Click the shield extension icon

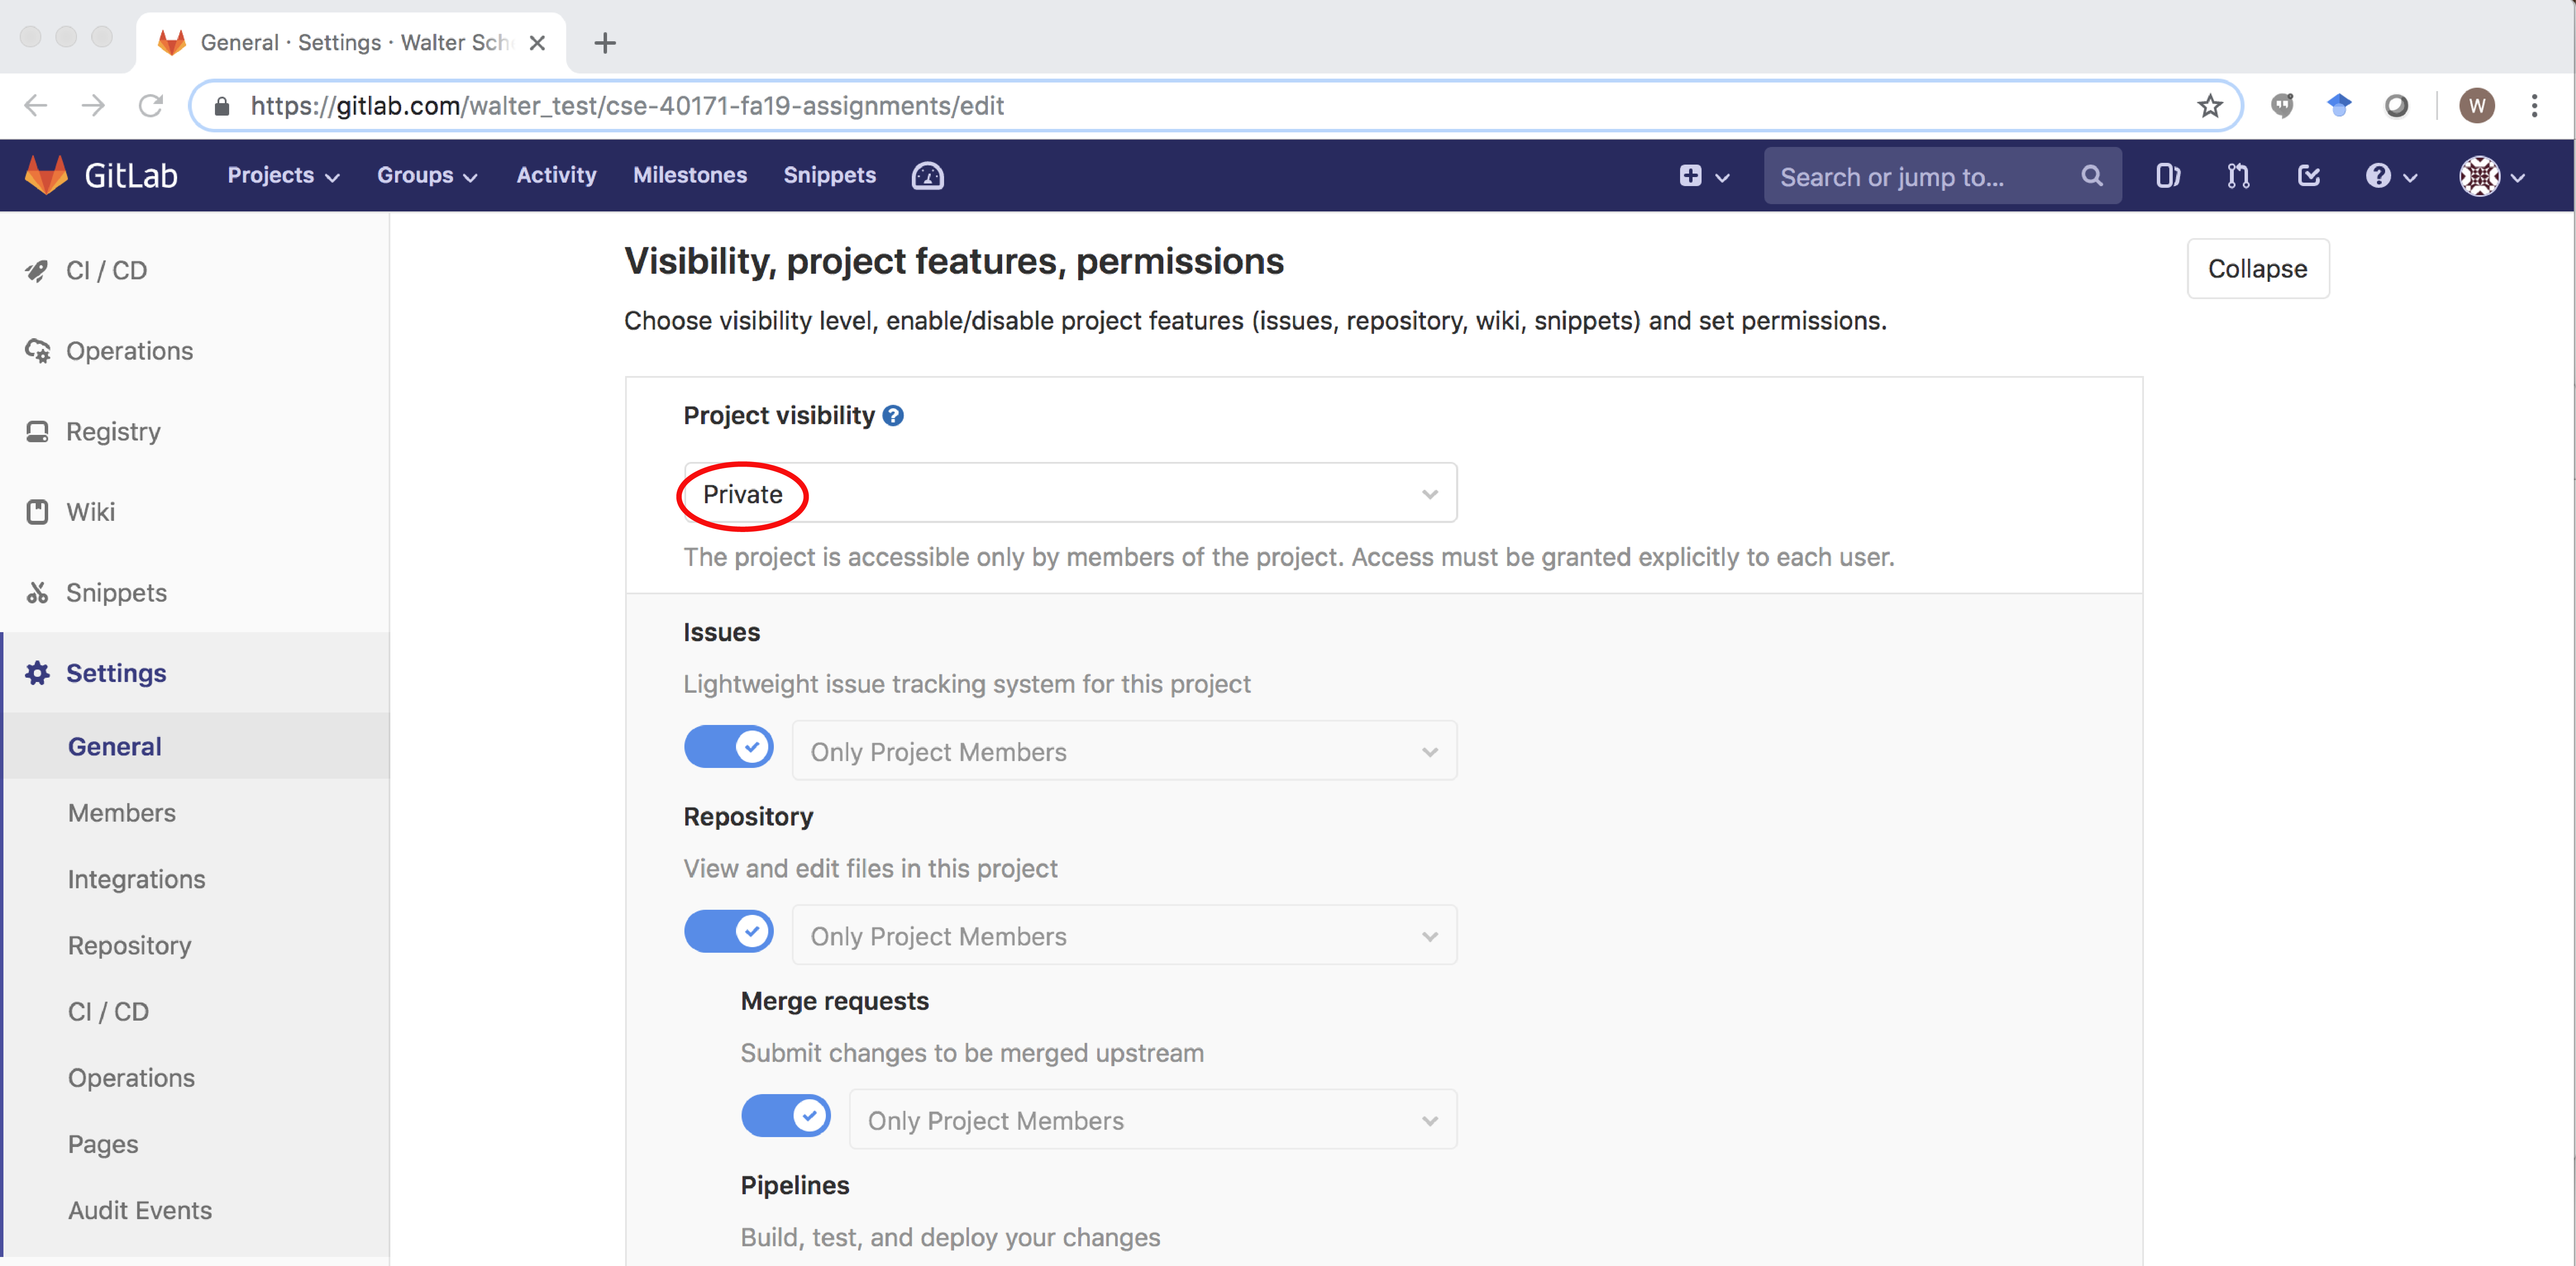(x=2281, y=106)
